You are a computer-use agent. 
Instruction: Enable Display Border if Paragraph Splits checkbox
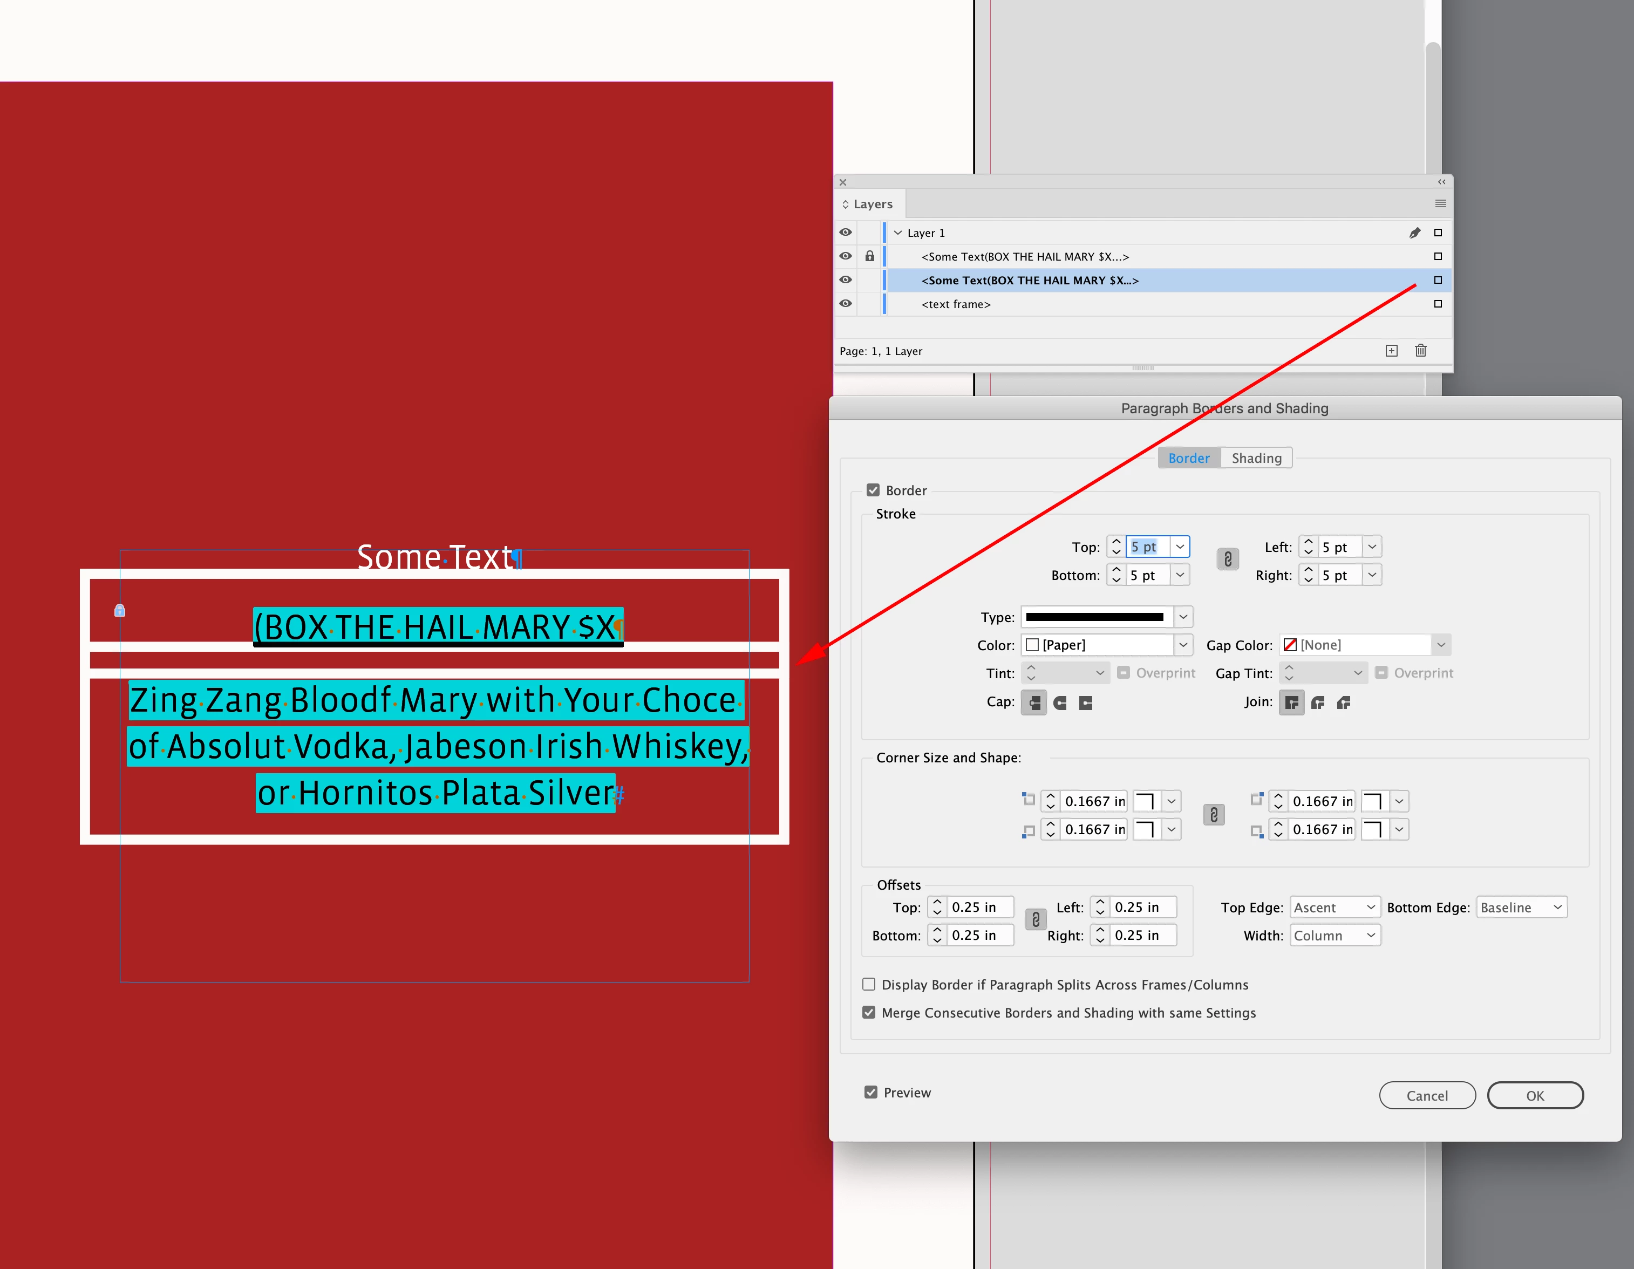869,984
